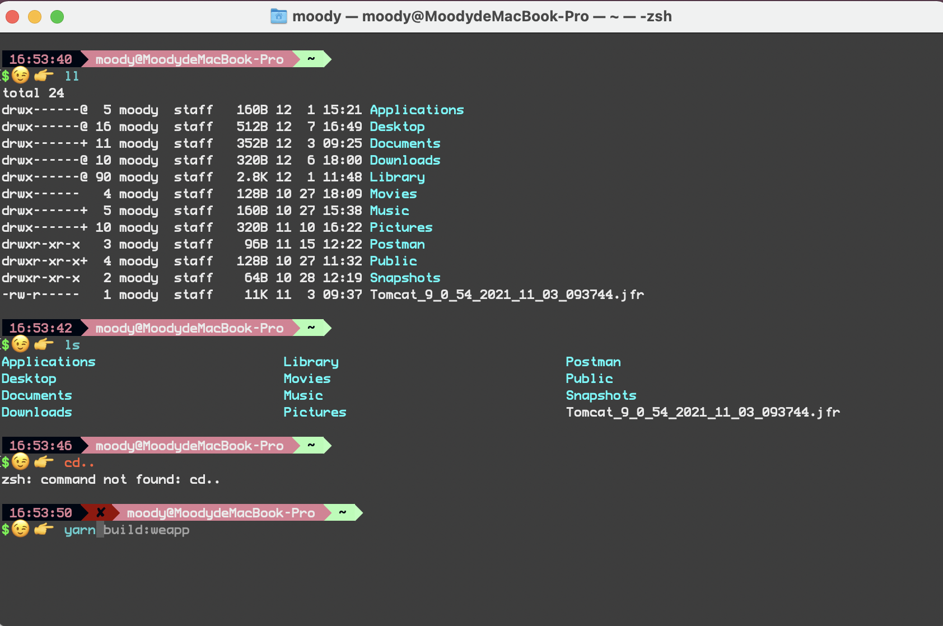Close the terminal window with red button
This screenshot has width=943, height=626.
click(x=12, y=17)
